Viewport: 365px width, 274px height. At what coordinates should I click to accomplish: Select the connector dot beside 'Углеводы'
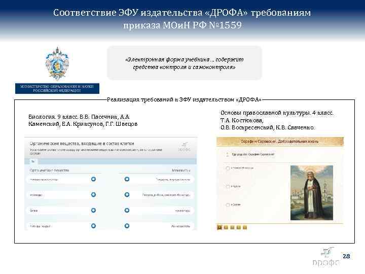tap(93, 194)
